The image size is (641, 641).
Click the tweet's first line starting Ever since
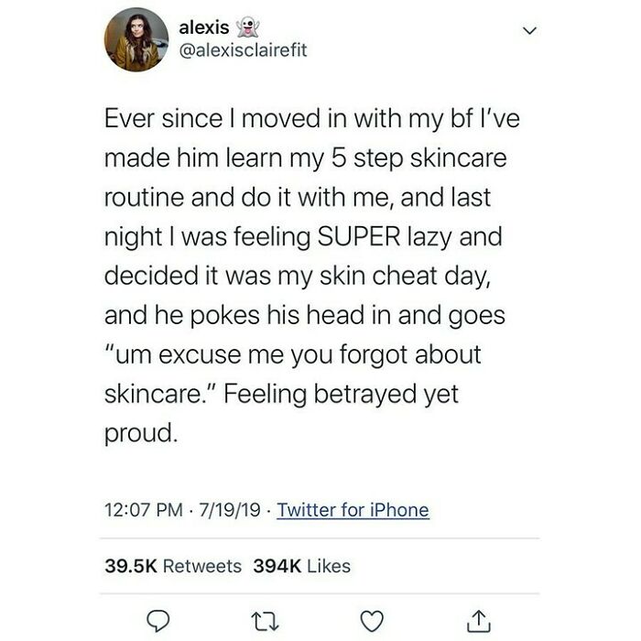312,118
